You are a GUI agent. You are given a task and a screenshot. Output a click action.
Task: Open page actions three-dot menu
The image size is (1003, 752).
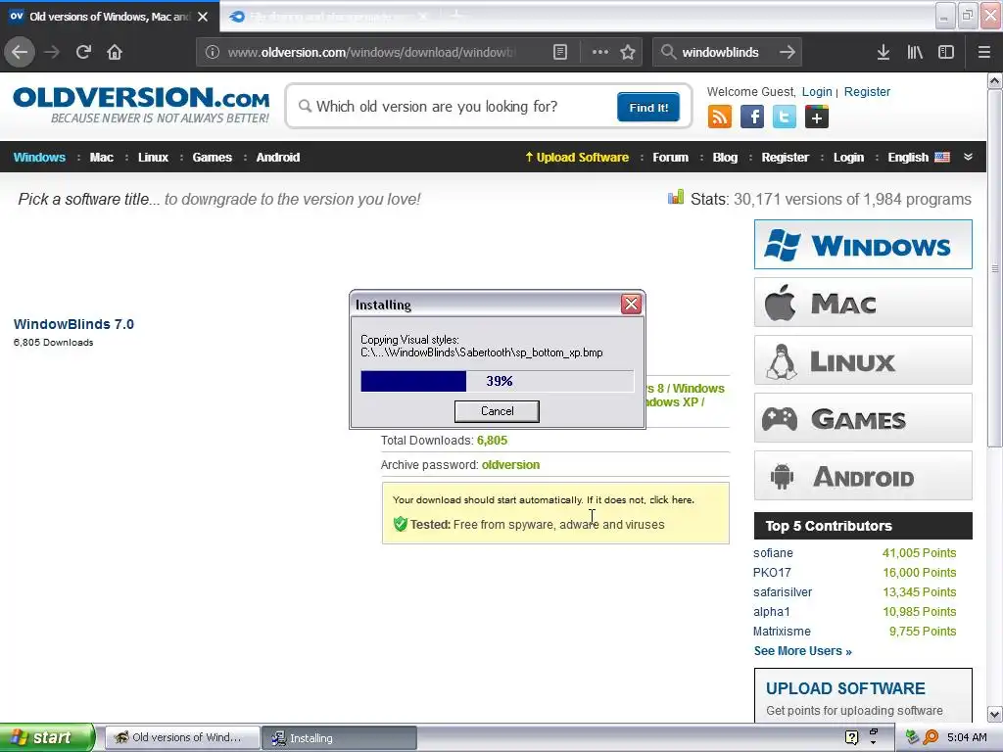click(600, 52)
